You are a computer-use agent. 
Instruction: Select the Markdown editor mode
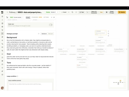click(x=44, y=34)
